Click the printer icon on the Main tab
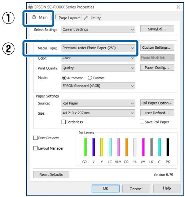The width and height of the screenshot is (185, 197). point(34,17)
